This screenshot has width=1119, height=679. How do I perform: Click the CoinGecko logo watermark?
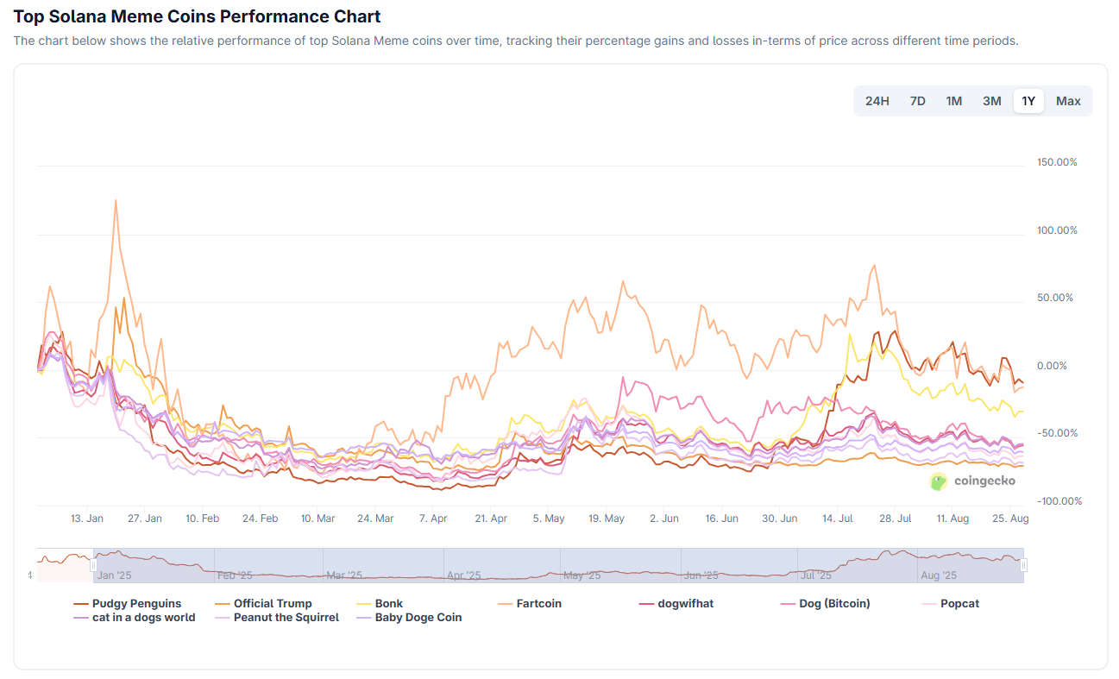pyautogui.click(x=972, y=481)
